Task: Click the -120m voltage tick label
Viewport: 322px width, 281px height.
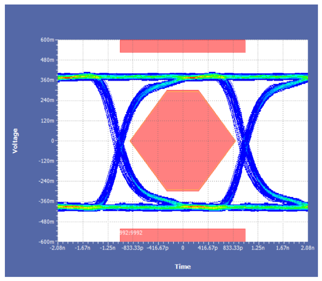Action: (x=48, y=161)
